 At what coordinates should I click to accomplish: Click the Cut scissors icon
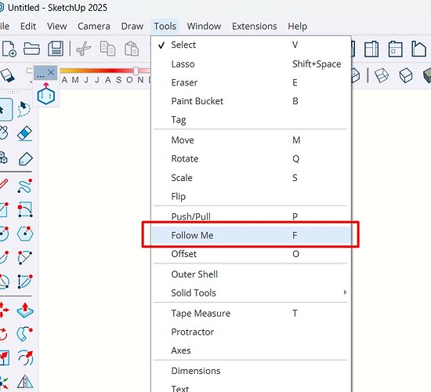(83, 49)
